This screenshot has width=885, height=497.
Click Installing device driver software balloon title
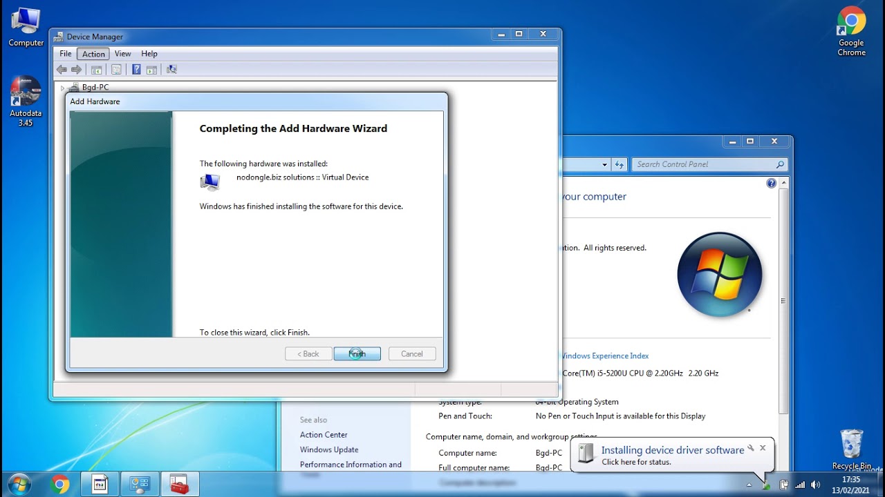click(x=673, y=450)
